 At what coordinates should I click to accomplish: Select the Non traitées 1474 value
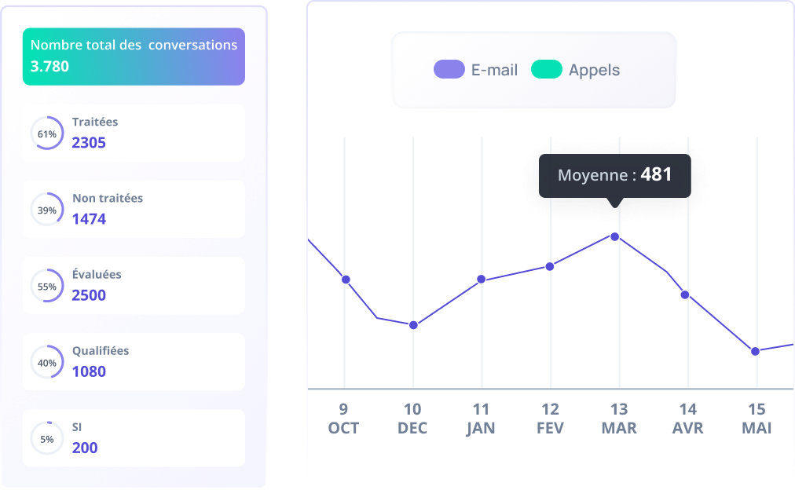tap(89, 219)
